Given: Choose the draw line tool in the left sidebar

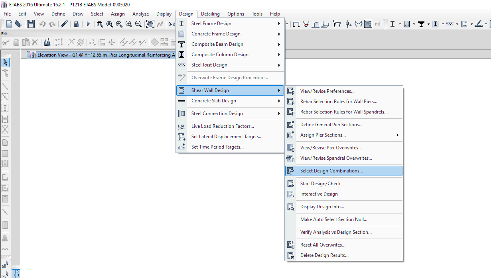Looking at the screenshot, I should pos(6,86).
